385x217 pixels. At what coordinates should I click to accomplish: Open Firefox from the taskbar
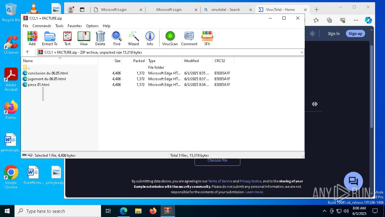point(153,211)
